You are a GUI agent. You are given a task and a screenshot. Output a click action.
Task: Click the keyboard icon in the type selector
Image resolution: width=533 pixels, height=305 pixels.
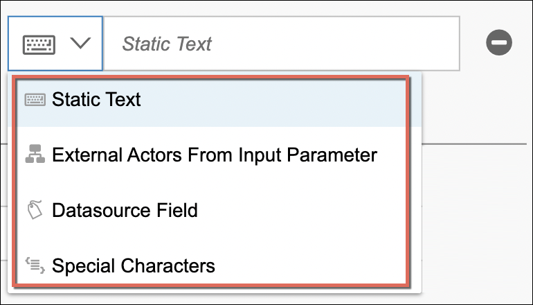[37, 44]
